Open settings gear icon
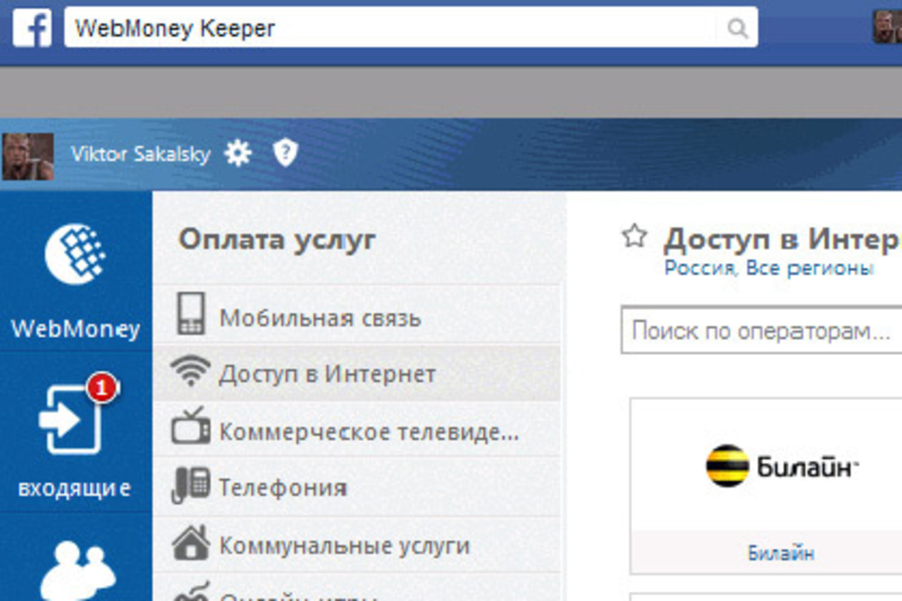 238,153
